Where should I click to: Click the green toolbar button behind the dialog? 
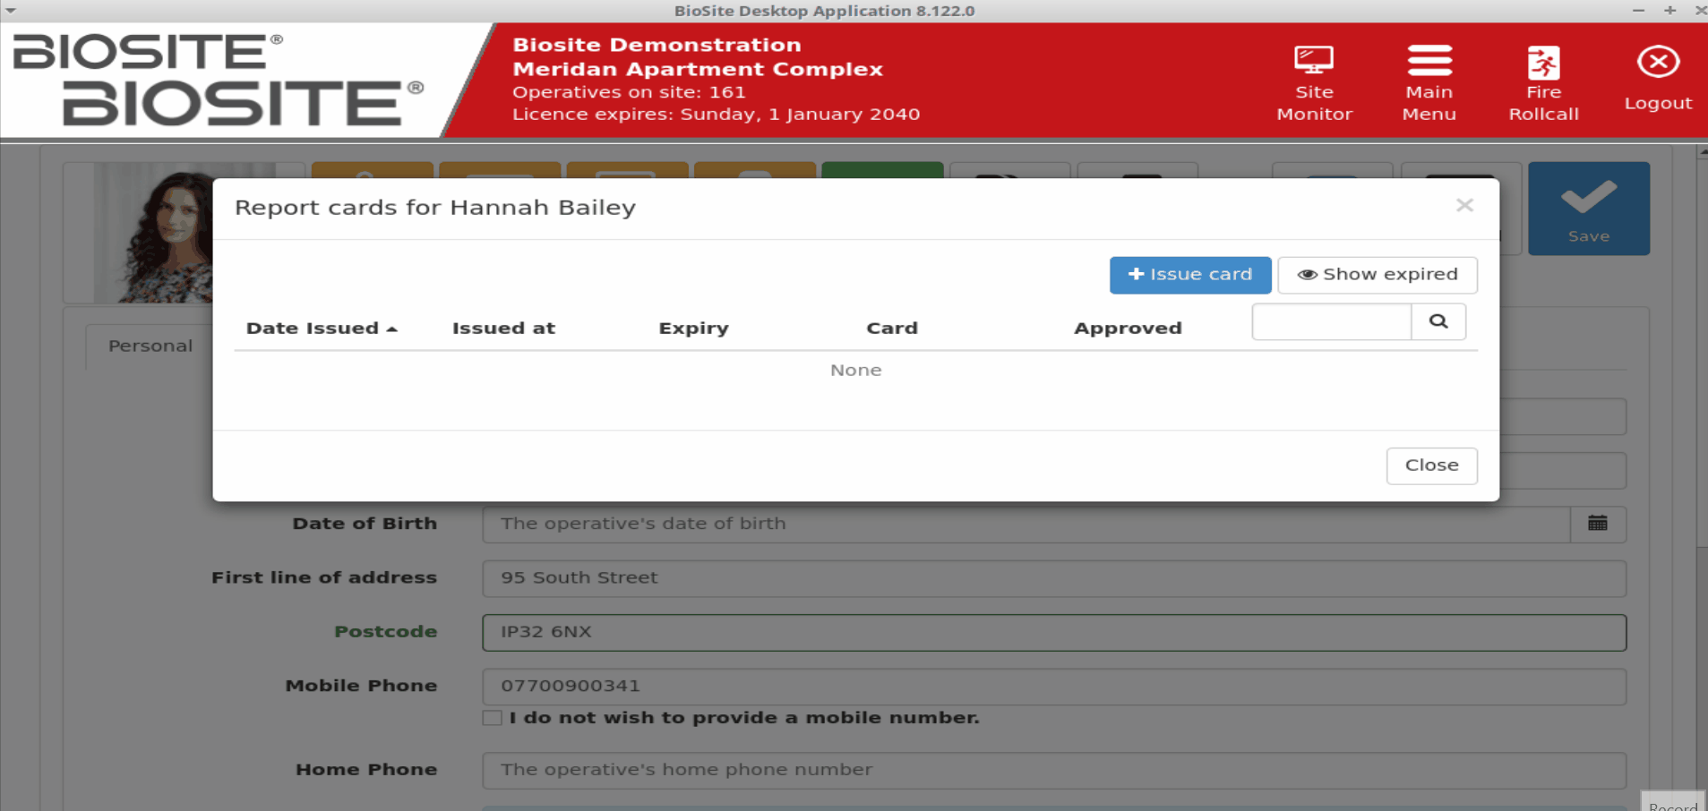click(882, 170)
